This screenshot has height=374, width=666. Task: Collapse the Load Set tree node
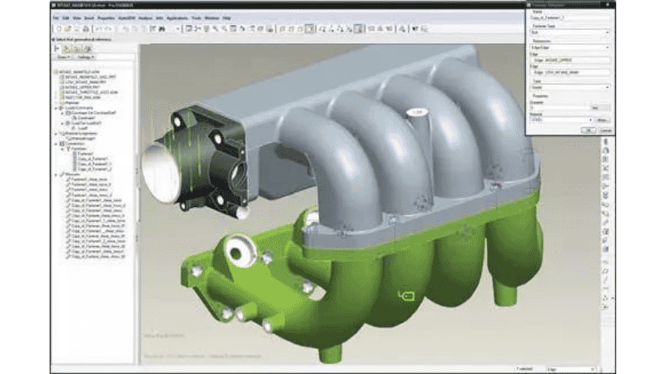[x=63, y=123]
